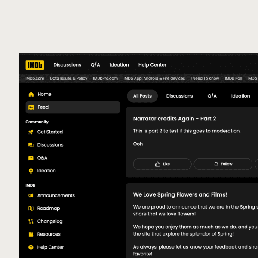Open Q/A in the top navigation bar
Viewport: 258px width, 258px height.
click(x=95, y=65)
